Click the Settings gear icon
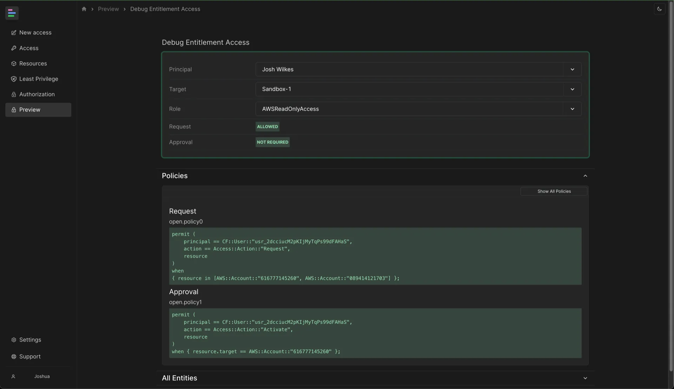 [14, 340]
